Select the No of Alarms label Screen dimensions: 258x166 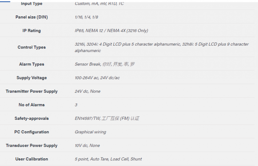coord(32,105)
